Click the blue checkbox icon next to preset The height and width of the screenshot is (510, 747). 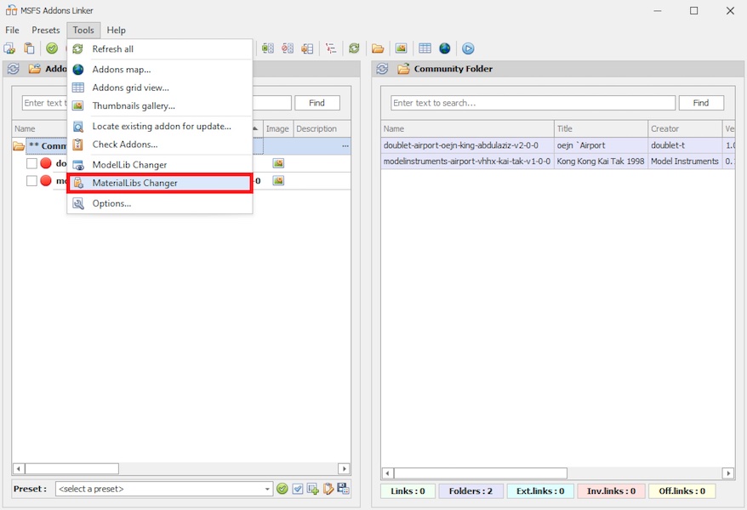(x=298, y=489)
